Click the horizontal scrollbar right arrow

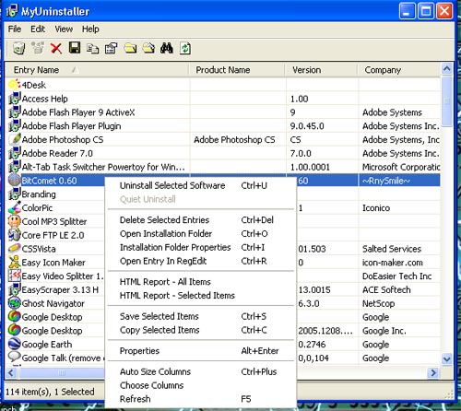[x=433, y=373]
